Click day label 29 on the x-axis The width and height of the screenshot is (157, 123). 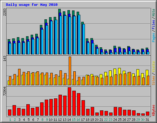point(138,120)
